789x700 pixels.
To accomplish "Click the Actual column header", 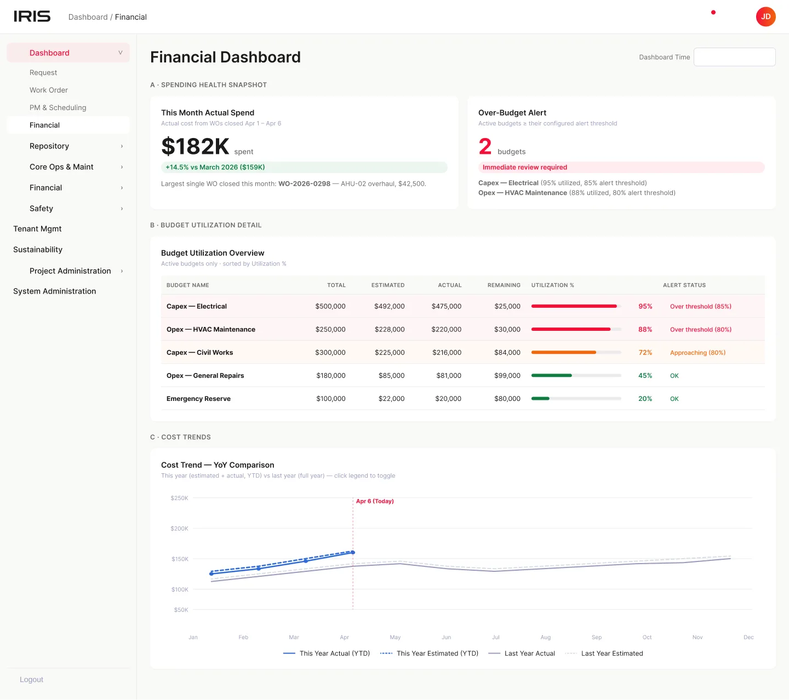I will pos(450,285).
